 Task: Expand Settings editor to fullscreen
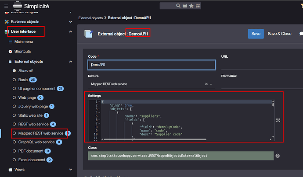(x=278, y=121)
